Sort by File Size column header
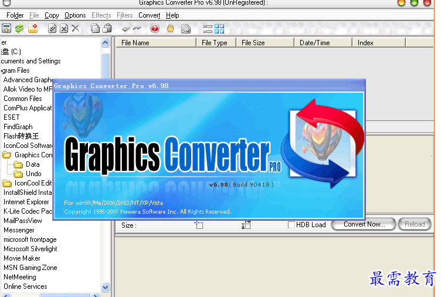The height and width of the screenshot is (297, 441). click(265, 43)
